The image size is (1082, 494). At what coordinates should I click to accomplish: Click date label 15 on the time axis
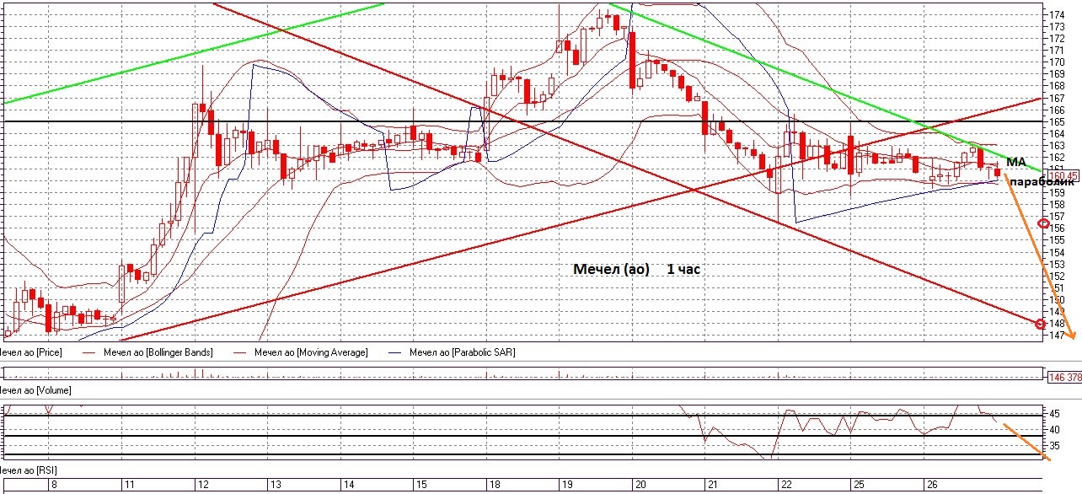(421, 486)
